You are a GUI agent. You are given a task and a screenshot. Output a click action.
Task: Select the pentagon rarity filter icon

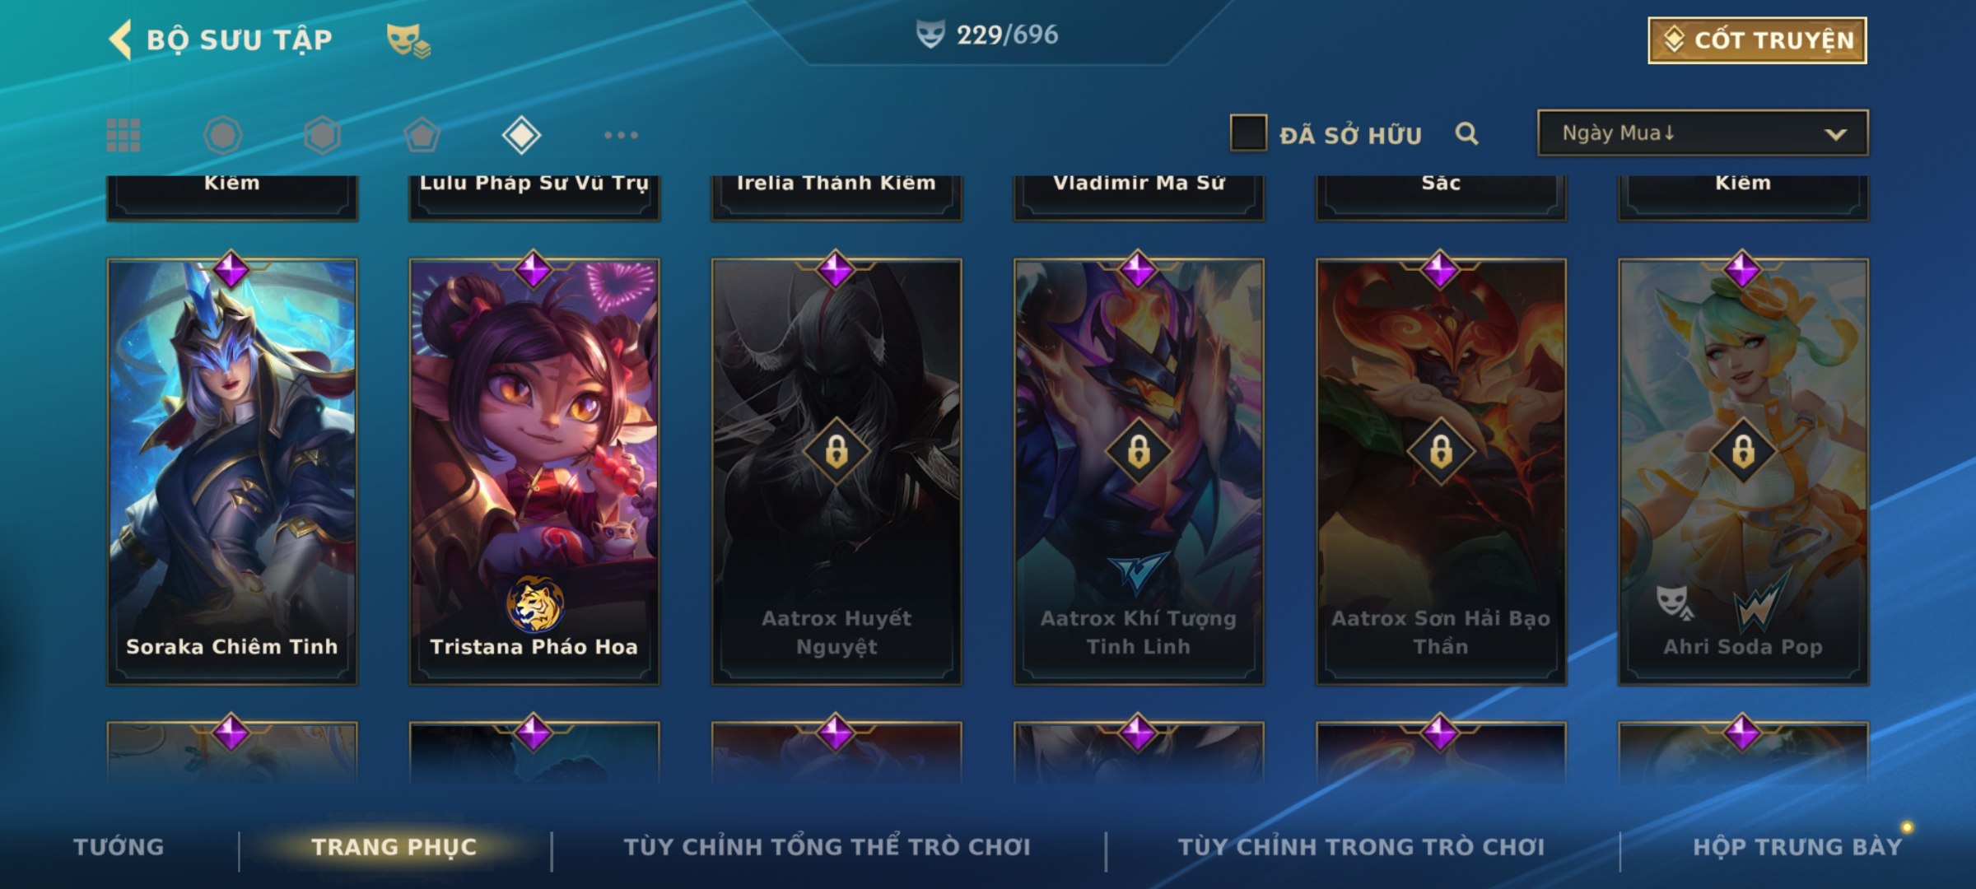pyautogui.click(x=422, y=135)
